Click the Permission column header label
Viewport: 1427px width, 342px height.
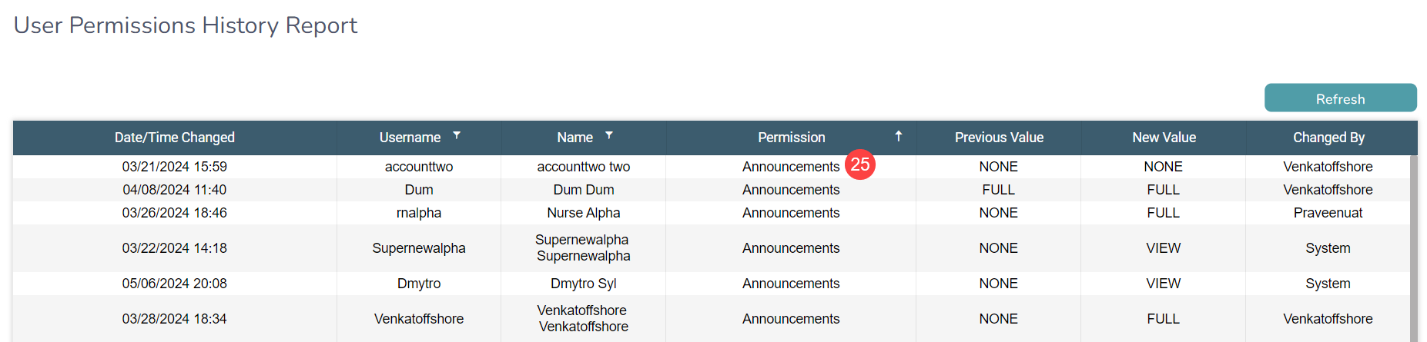tap(791, 138)
